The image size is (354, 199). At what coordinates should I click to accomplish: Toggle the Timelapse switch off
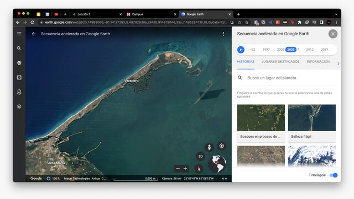tap(334, 175)
